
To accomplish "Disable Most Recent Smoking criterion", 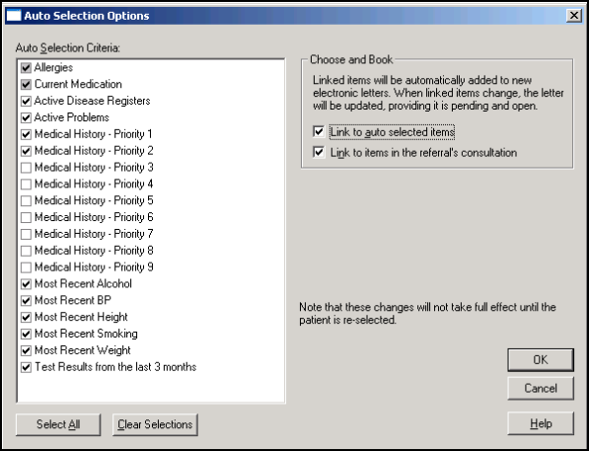I will (26, 334).
